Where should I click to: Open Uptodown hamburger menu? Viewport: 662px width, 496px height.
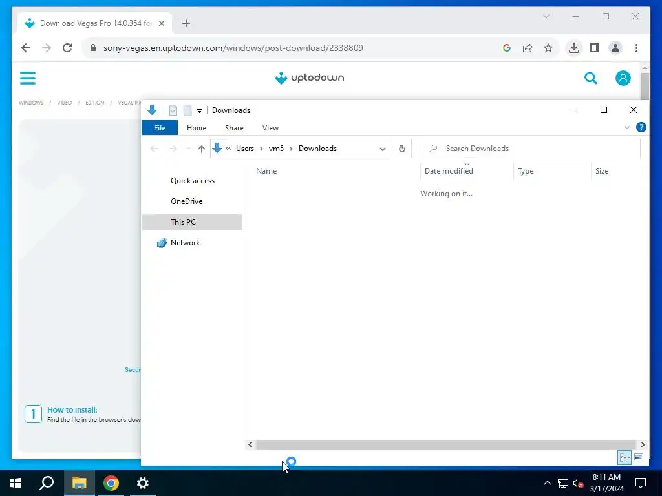[28, 78]
